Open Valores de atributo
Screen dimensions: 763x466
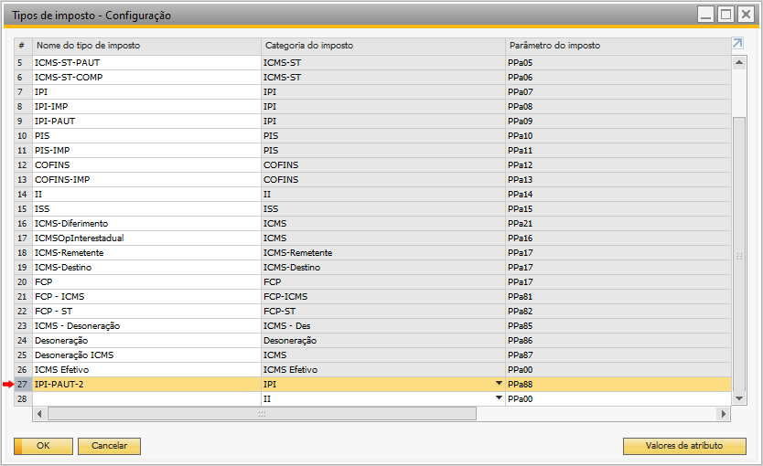684,446
